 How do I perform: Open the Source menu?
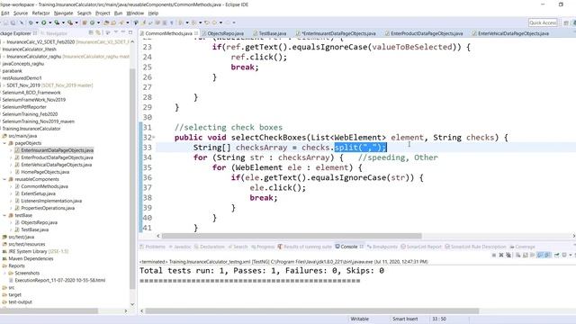point(21,13)
